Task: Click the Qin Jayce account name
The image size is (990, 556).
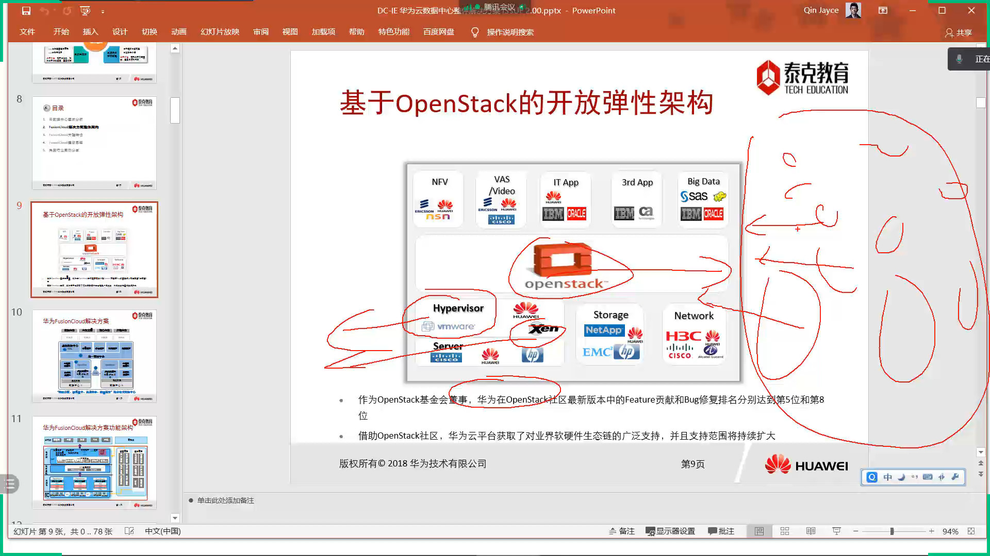Action: [821, 10]
